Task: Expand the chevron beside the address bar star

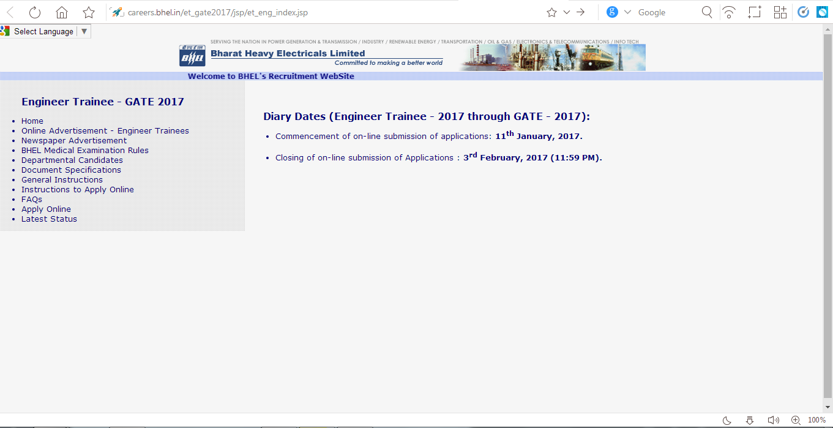Action: (x=567, y=12)
